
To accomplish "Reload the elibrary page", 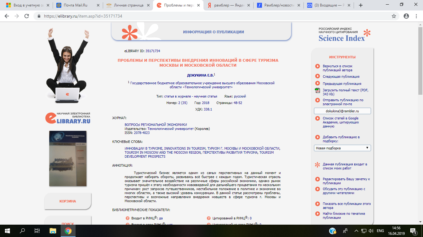I will coord(27,16).
